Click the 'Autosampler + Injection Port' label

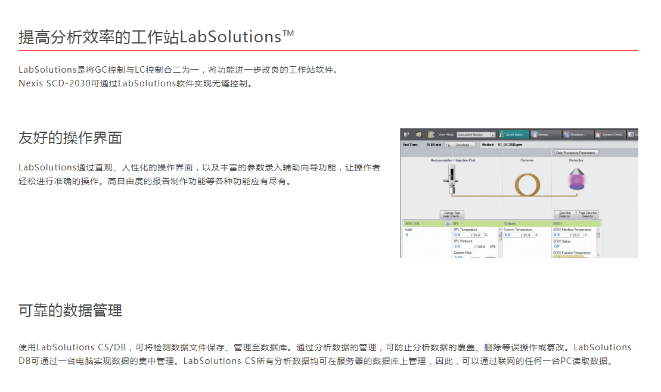coord(453,160)
